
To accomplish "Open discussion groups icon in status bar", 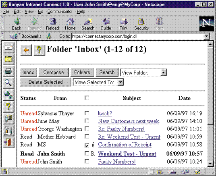I will point(185,172).
